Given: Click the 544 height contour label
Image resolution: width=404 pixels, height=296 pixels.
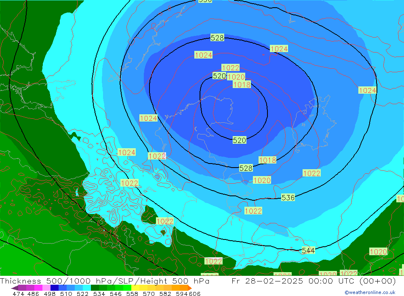Looking at the screenshot, I should [x=308, y=250].
